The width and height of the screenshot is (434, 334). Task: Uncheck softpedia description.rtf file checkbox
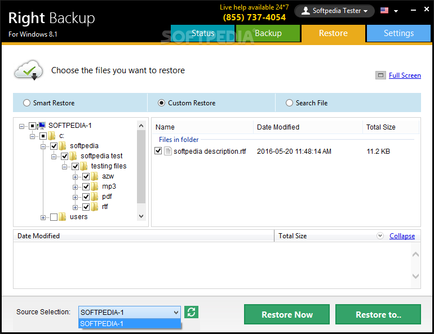click(158, 151)
